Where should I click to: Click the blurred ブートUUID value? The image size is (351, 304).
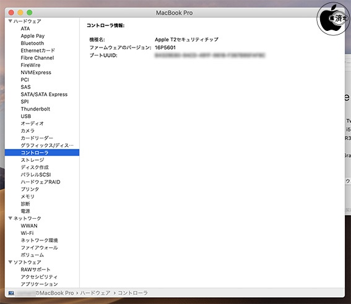210,55
